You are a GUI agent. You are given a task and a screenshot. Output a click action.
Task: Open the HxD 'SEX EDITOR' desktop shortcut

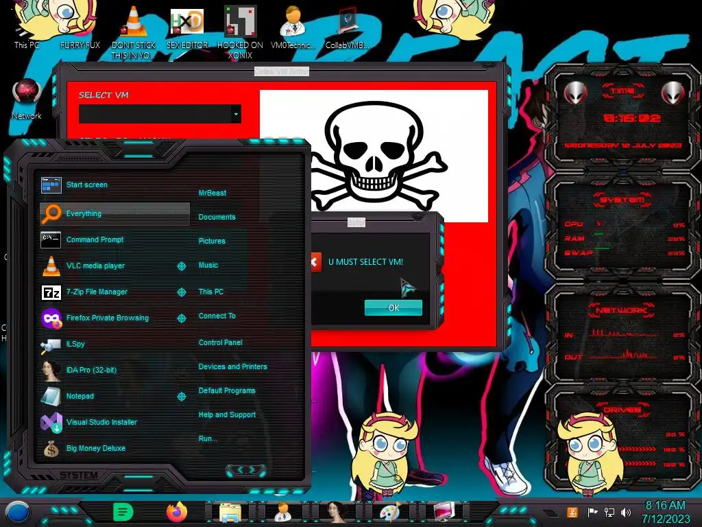[187, 29]
